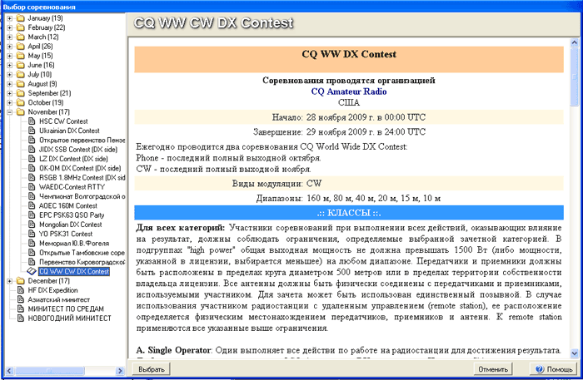583x380 pixels.
Task: Select OK-OM DX Contest (DX side)
Action: 80,168
